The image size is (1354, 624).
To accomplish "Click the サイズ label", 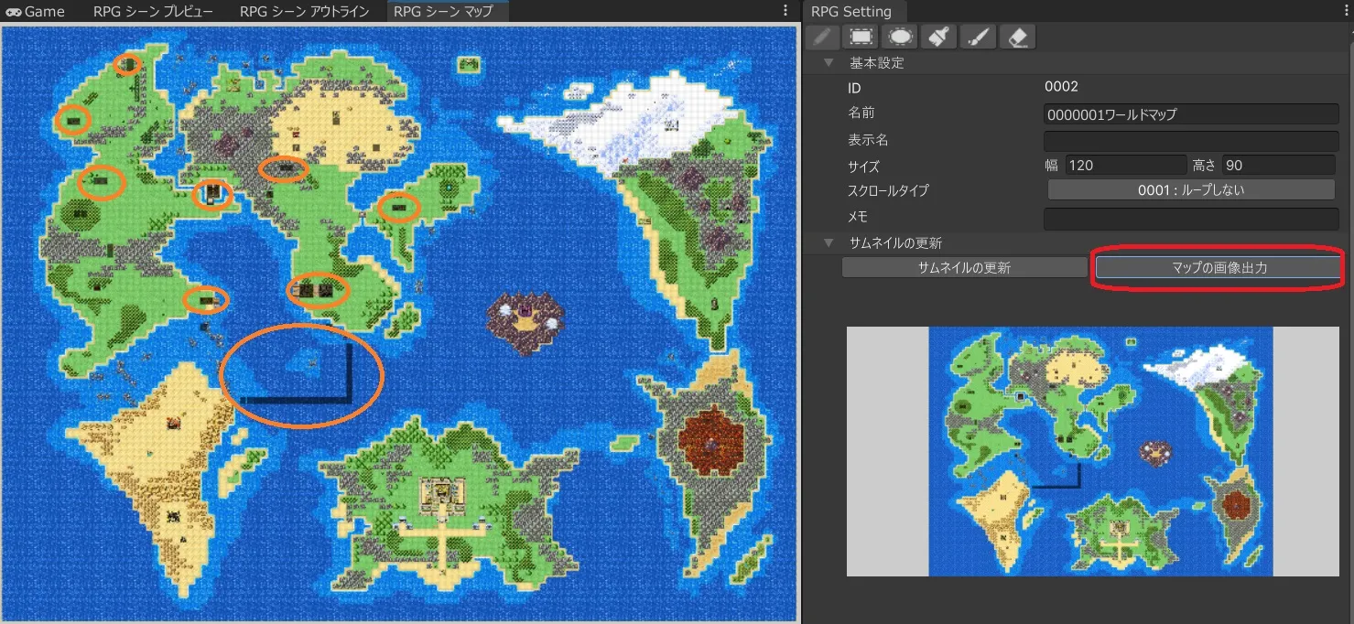I will [x=864, y=166].
